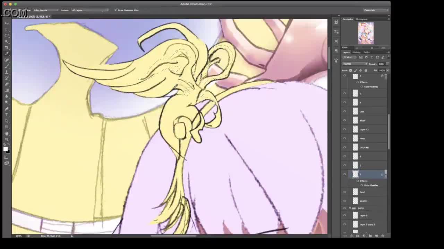444x249 pixels.
Task: Open the Essentials workspace dropdown
Action: pyautogui.click(x=376, y=10)
